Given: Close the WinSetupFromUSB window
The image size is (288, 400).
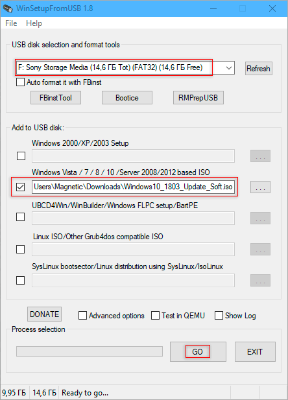Looking at the screenshot, I should click(x=272, y=8).
